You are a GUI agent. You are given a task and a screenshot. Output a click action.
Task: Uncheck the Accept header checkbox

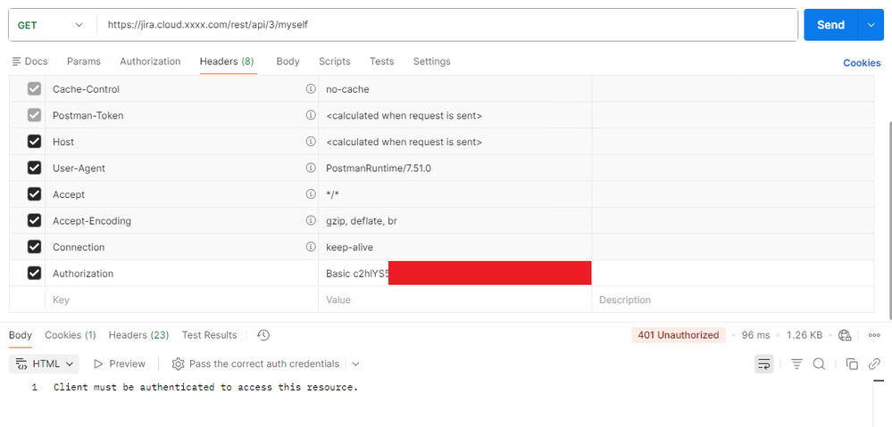(x=34, y=194)
